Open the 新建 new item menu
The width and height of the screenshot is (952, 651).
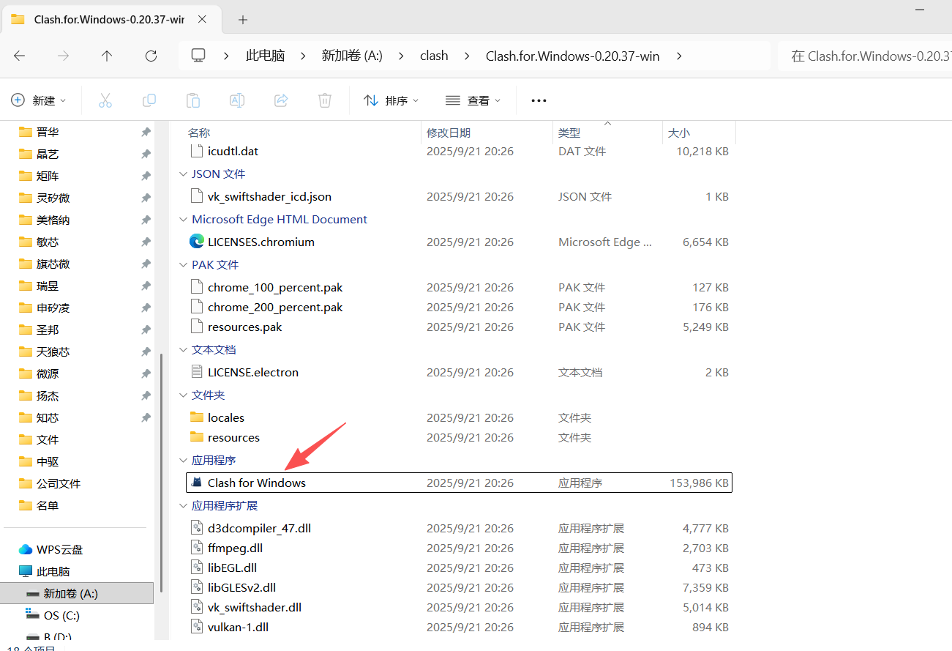[40, 100]
